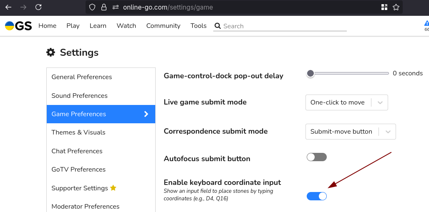The width and height of the screenshot is (429, 212).
Task: Bookmark this page with star icon
Action: coord(396,7)
